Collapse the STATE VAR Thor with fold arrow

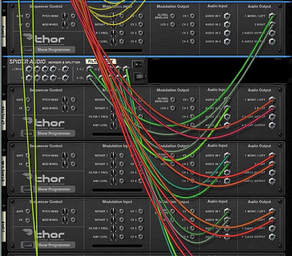(x=4, y=150)
